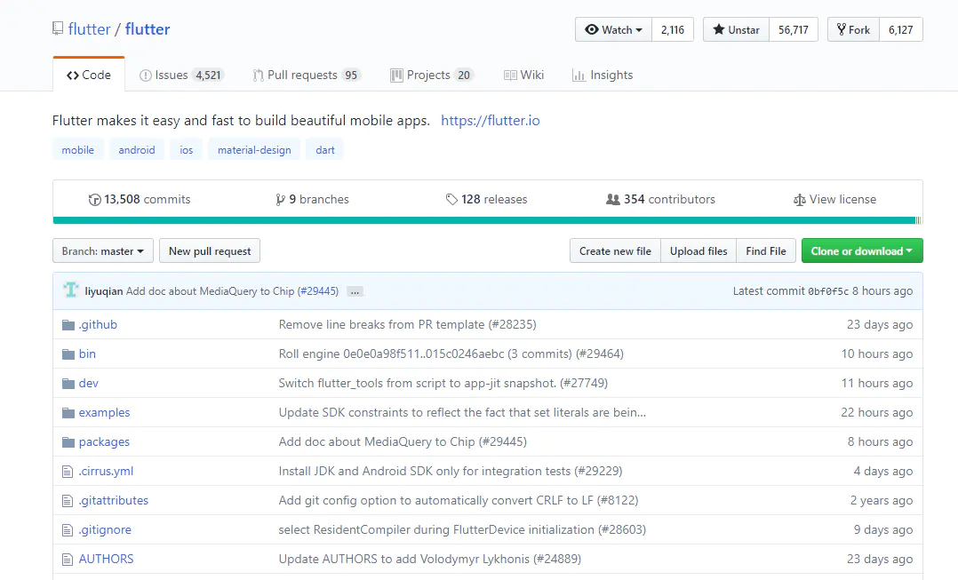
Task: Open the Pull requests tab
Action: tap(301, 75)
